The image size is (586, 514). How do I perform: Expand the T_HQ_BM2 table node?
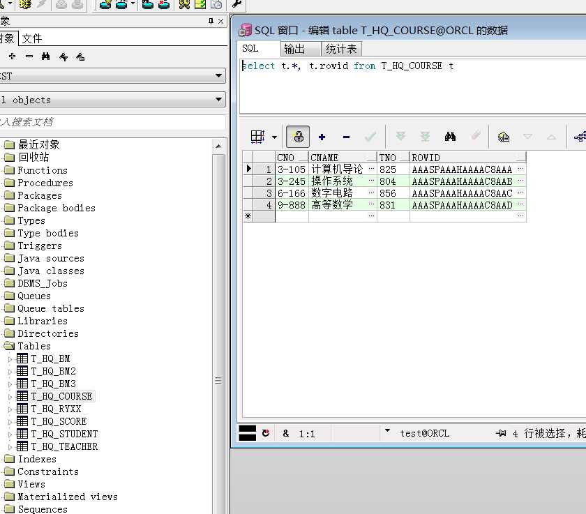coord(10,372)
